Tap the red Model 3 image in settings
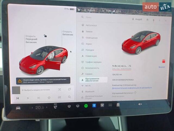 coord(141,42)
